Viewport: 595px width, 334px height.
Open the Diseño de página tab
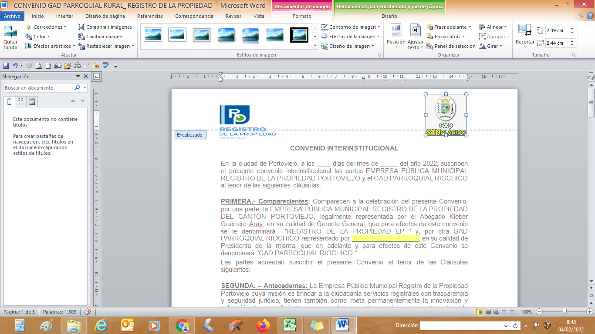coord(105,16)
